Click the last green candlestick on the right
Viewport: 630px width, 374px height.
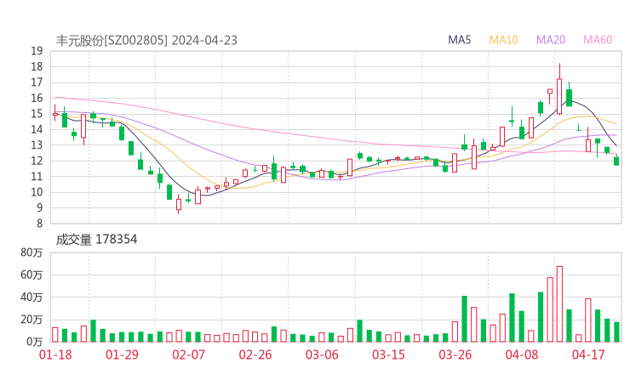616,161
